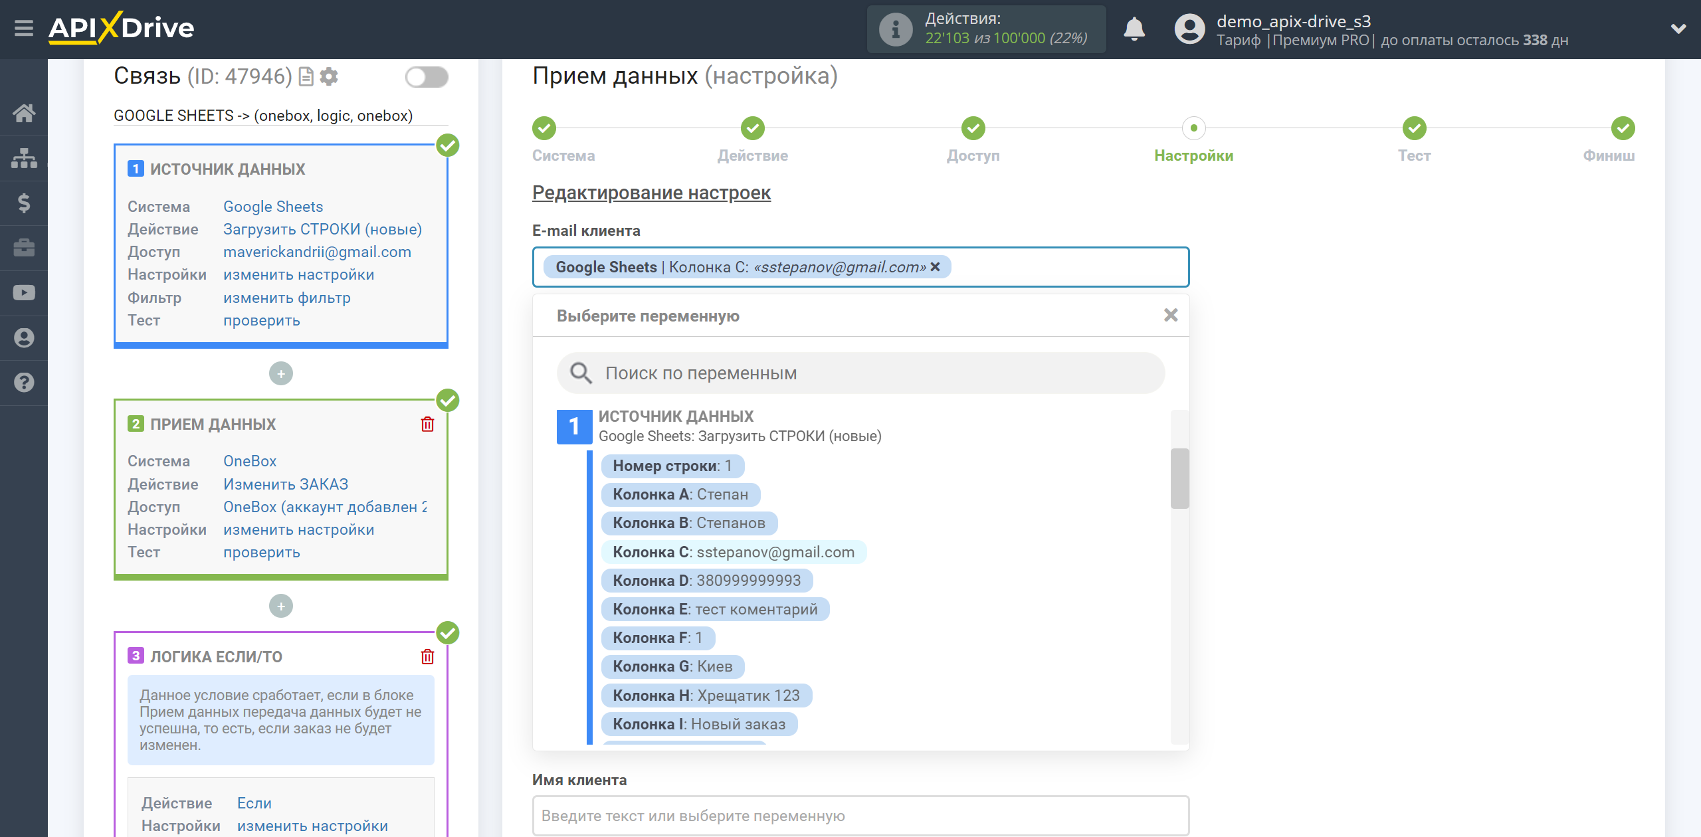The image size is (1701, 837).
Task: Click изменить настройки in Прием данных
Action: point(298,529)
